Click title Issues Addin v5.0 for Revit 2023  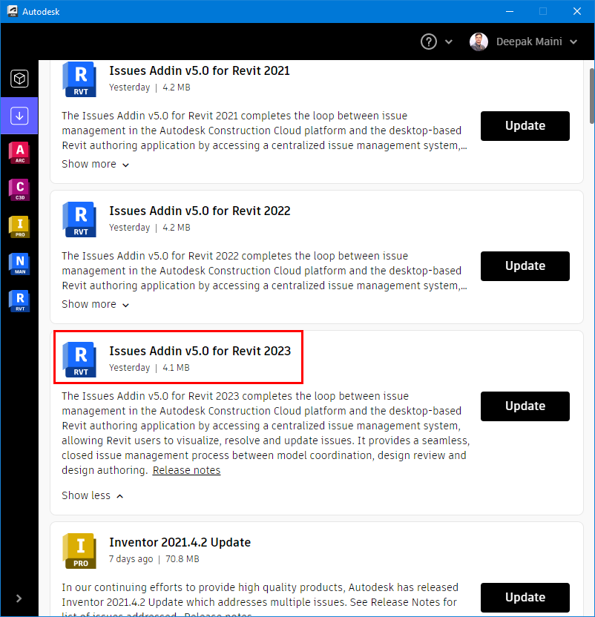(200, 351)
